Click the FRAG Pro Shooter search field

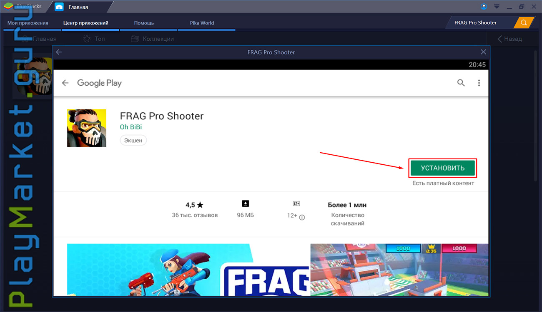point(480,22)
